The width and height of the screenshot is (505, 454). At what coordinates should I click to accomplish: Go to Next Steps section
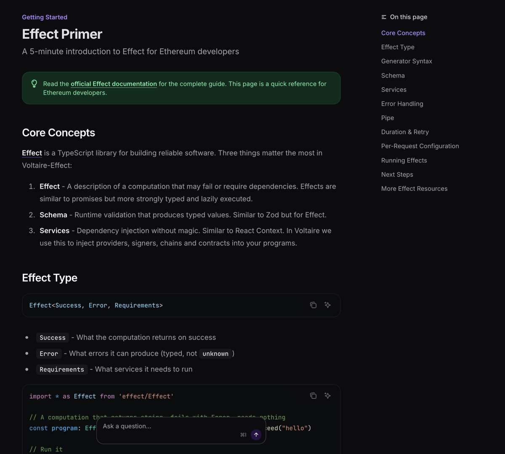click(397, 174)
